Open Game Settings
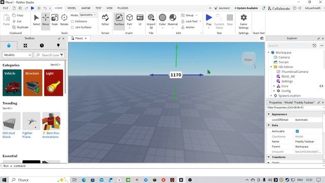This screenshot has width=325, height=183. pos(244,21)
